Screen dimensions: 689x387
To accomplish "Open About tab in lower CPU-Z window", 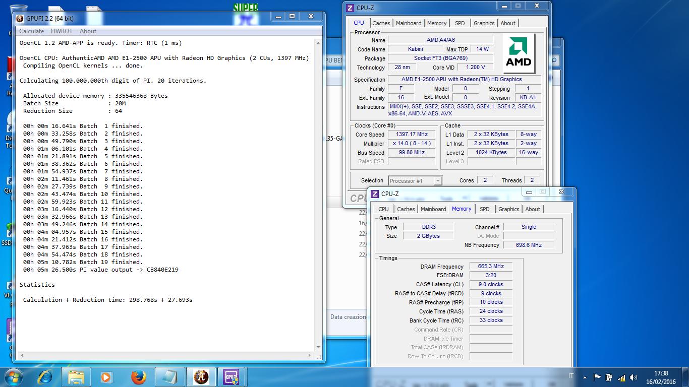I will tap(533, 209).
